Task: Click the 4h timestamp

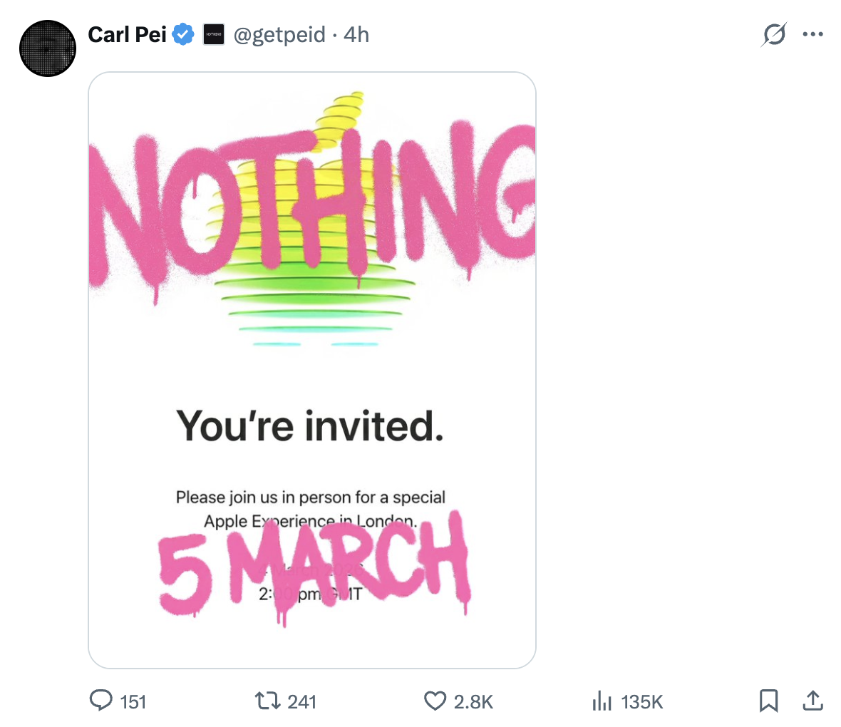Action: coord(356,34)
